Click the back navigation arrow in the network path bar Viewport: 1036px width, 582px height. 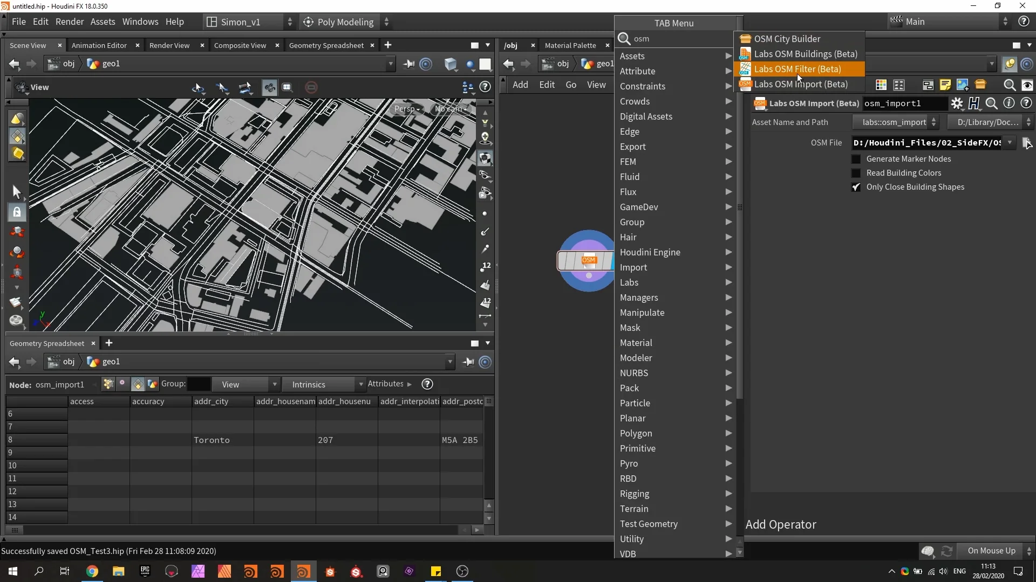pyautogui.click(x=509, y=65)
